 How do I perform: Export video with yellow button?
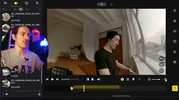click(175, 88)
